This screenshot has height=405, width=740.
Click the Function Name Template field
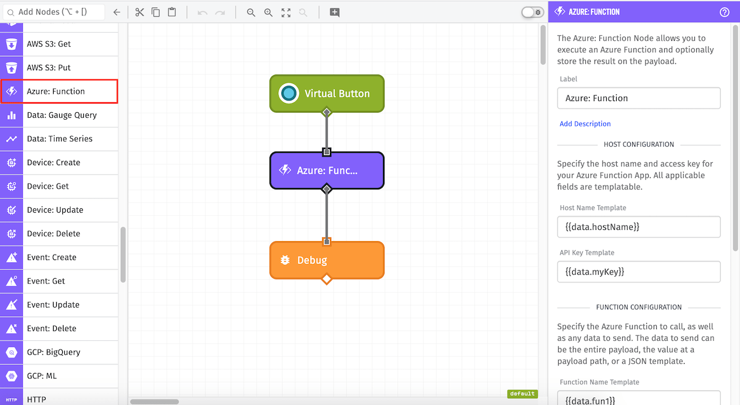pos(639,398)
